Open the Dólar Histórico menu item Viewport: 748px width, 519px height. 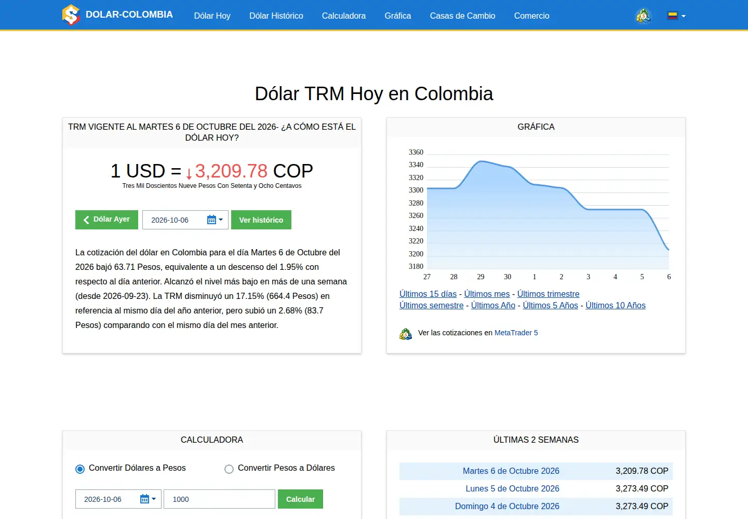tap(276, 16)
